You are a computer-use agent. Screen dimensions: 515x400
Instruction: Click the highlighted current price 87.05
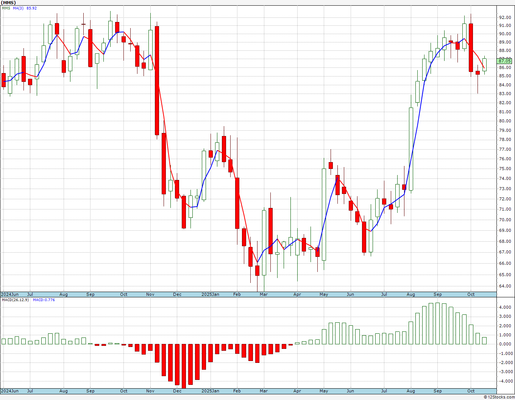point(505,61)
